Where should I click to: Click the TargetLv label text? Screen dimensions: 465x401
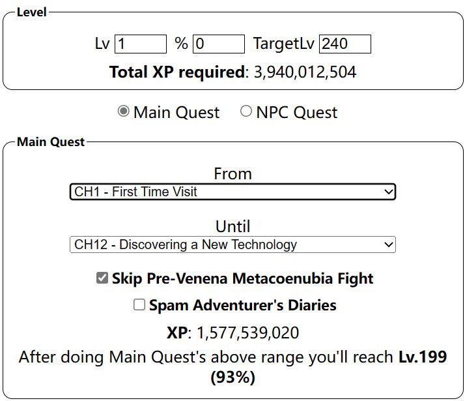point(284,44)
